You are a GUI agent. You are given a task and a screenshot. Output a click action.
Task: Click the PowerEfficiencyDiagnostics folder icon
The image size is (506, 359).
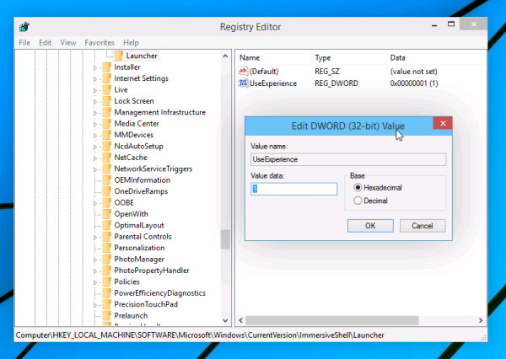(x=106, y=293)
